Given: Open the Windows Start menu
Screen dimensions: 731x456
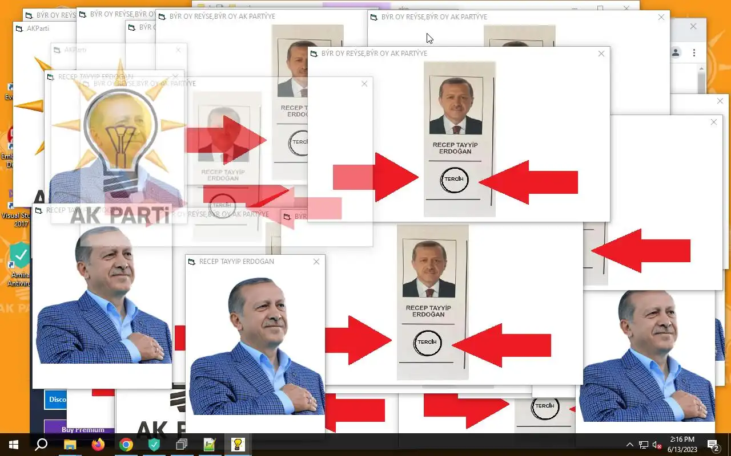Looking at the screenshot, I should pyautogui.click(x=14, y=445).
